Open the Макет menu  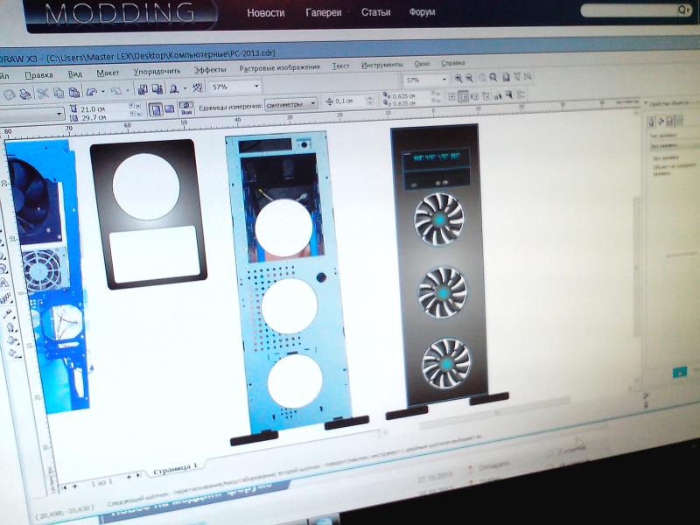(x=108, y=73)
